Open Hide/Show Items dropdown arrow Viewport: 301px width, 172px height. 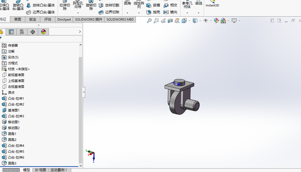211,21
